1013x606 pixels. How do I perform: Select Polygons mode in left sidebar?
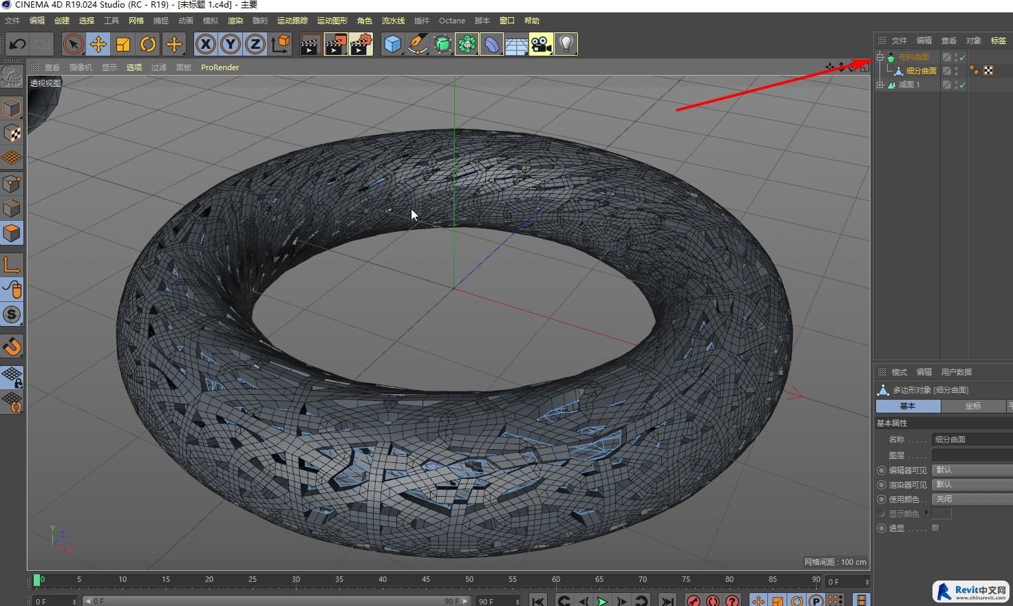(12, 233)
